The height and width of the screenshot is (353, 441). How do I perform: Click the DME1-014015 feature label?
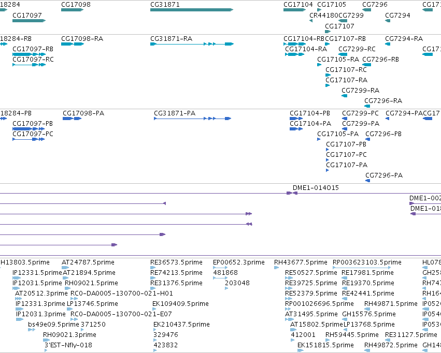316,188
